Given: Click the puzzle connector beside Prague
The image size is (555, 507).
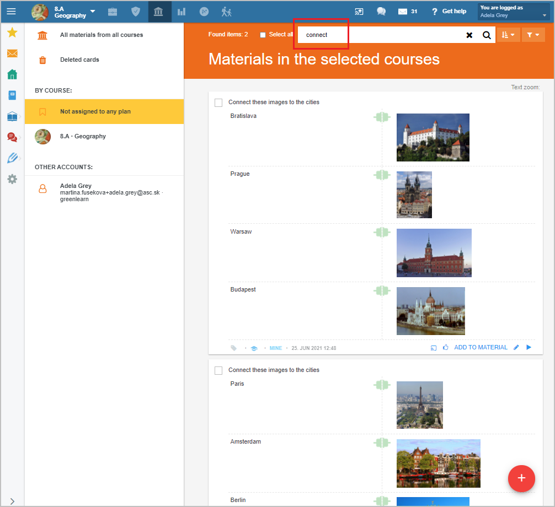Looking at the screenshot, I should pos(382,175).
